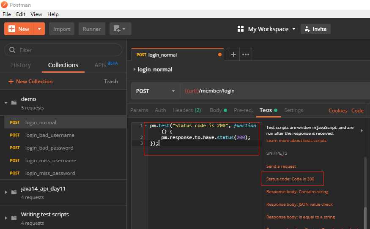Screen dimensions: 370x229
Task: Click the request URL field with /member/login
Action: point(275,91)
